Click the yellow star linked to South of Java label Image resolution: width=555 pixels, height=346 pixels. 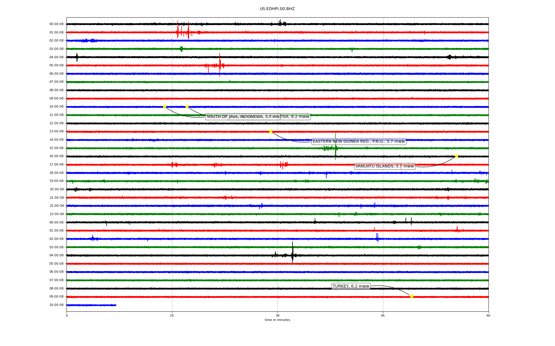pos(164,106)
